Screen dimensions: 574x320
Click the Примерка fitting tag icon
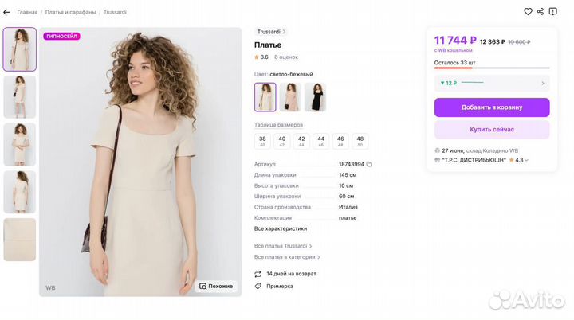(258, 286)
